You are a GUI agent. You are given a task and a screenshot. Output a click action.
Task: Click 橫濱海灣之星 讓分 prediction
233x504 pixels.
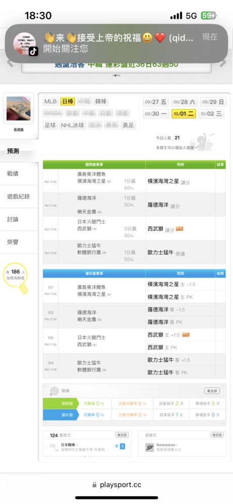click(x=169, y=181)
